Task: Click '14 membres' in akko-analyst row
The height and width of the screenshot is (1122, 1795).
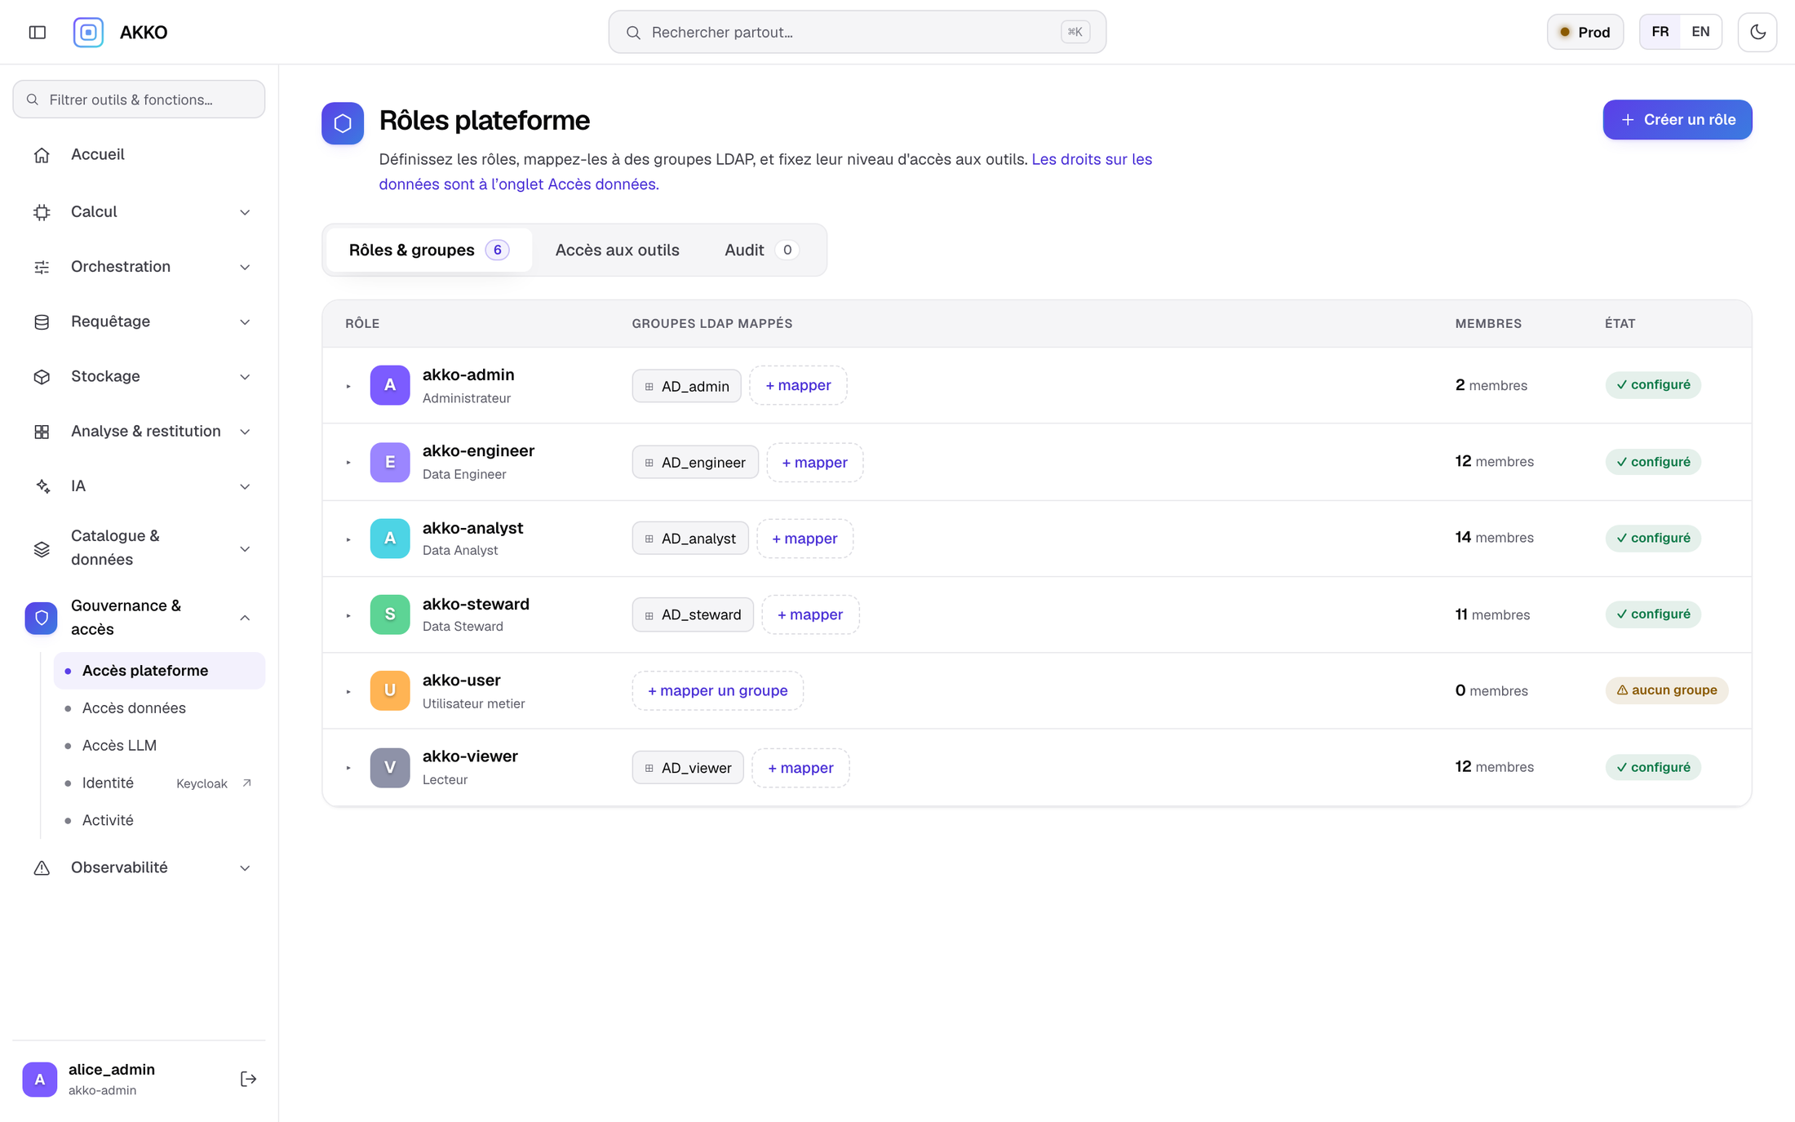Action: tap(1494, 538)
